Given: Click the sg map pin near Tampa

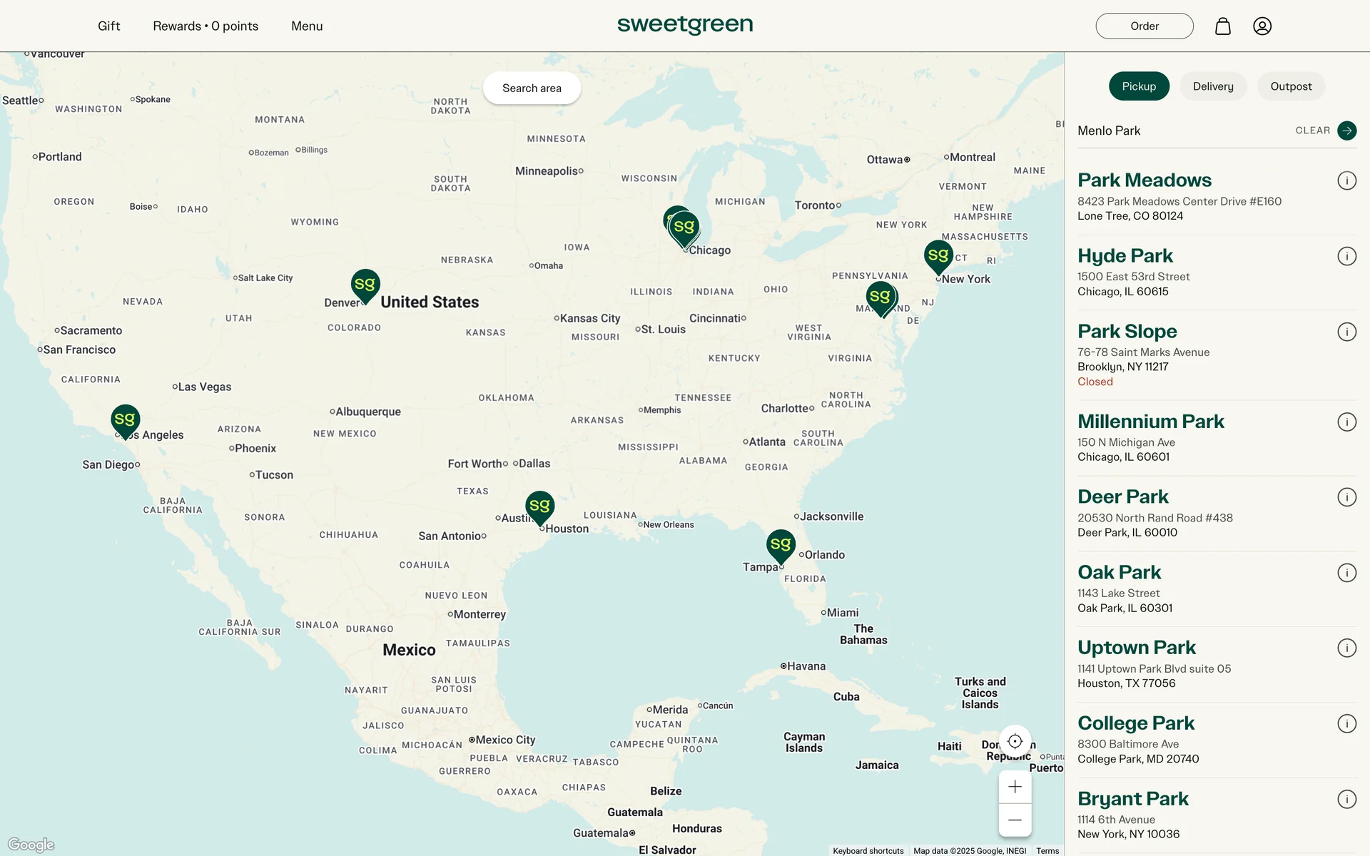Looking at the screenshot, I should 781,545.
